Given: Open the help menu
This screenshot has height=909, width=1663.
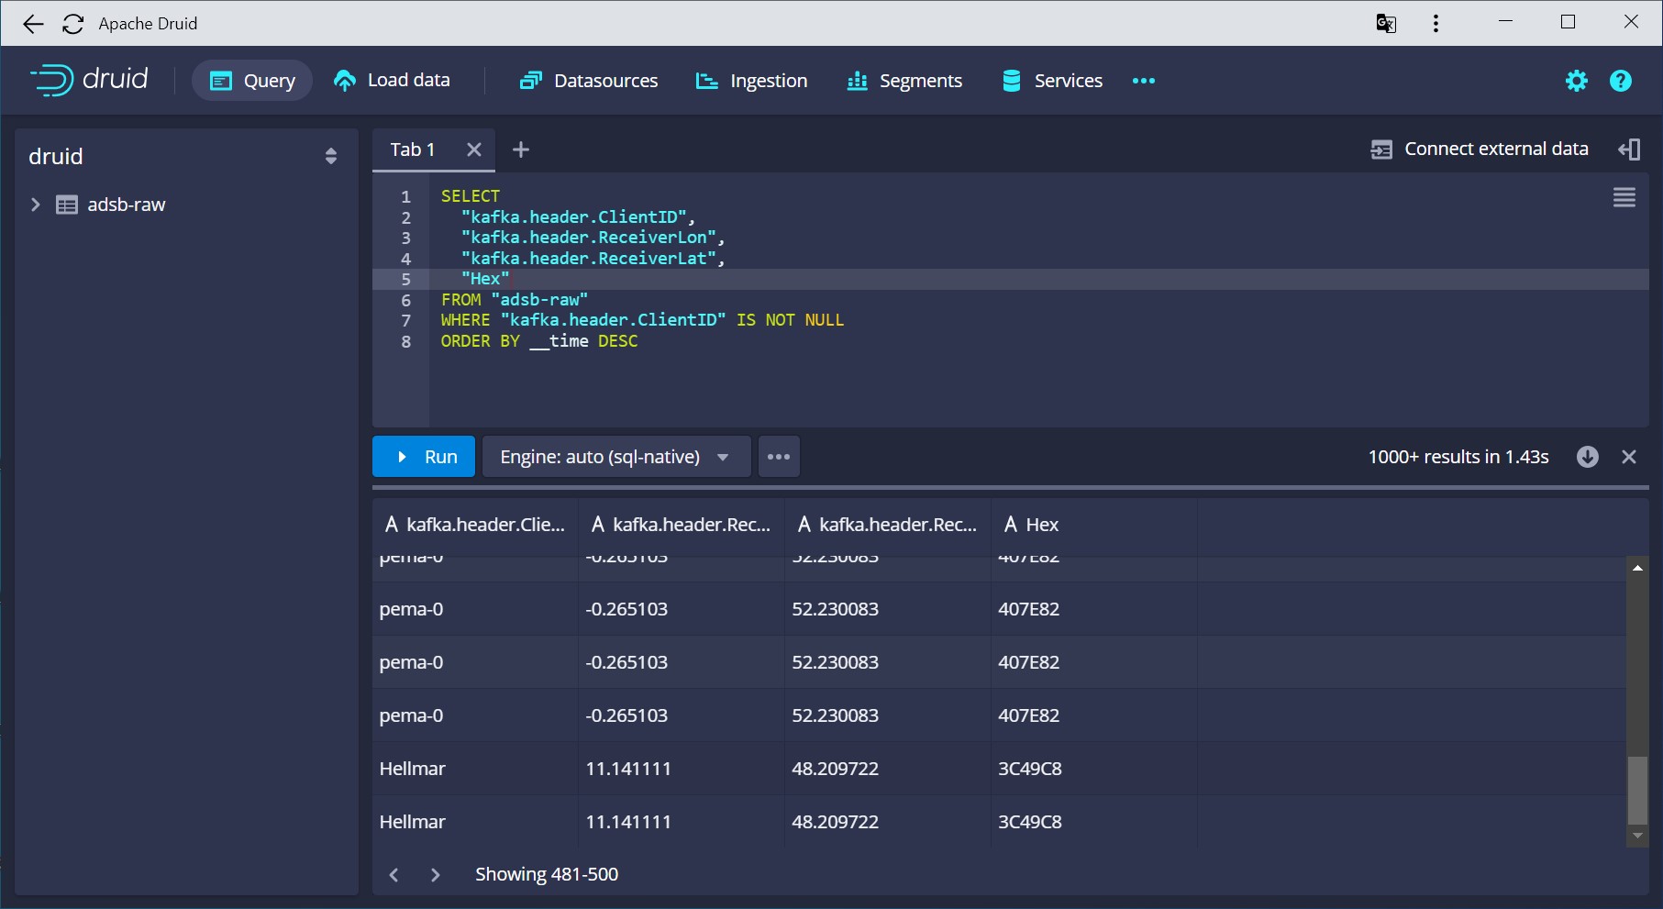Looking at the screenshot, I should [1620, 81].
